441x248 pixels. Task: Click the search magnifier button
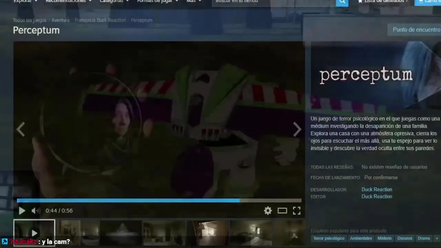342,2
